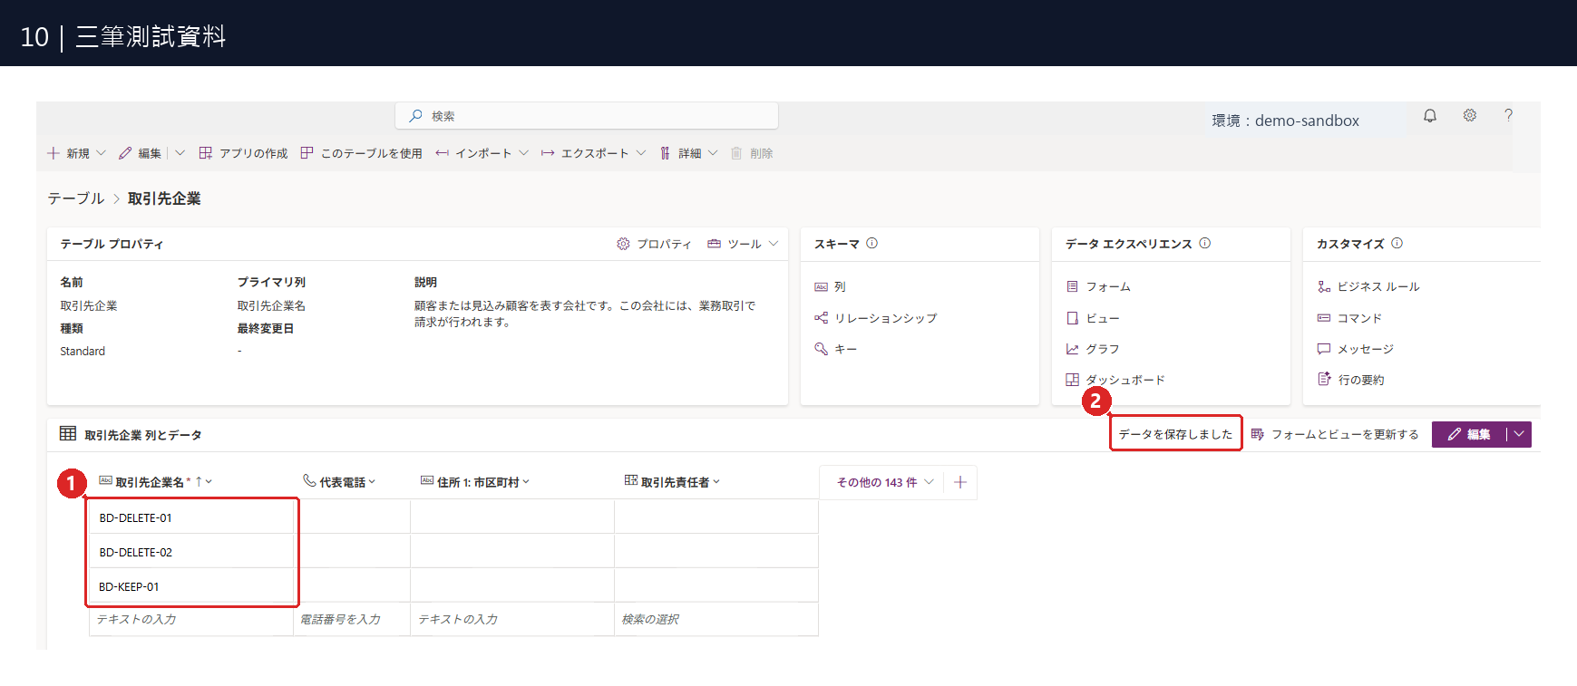The image size is (1577, 686).
Task: Open 取引先責任者 column header menu
Action: 672,482
